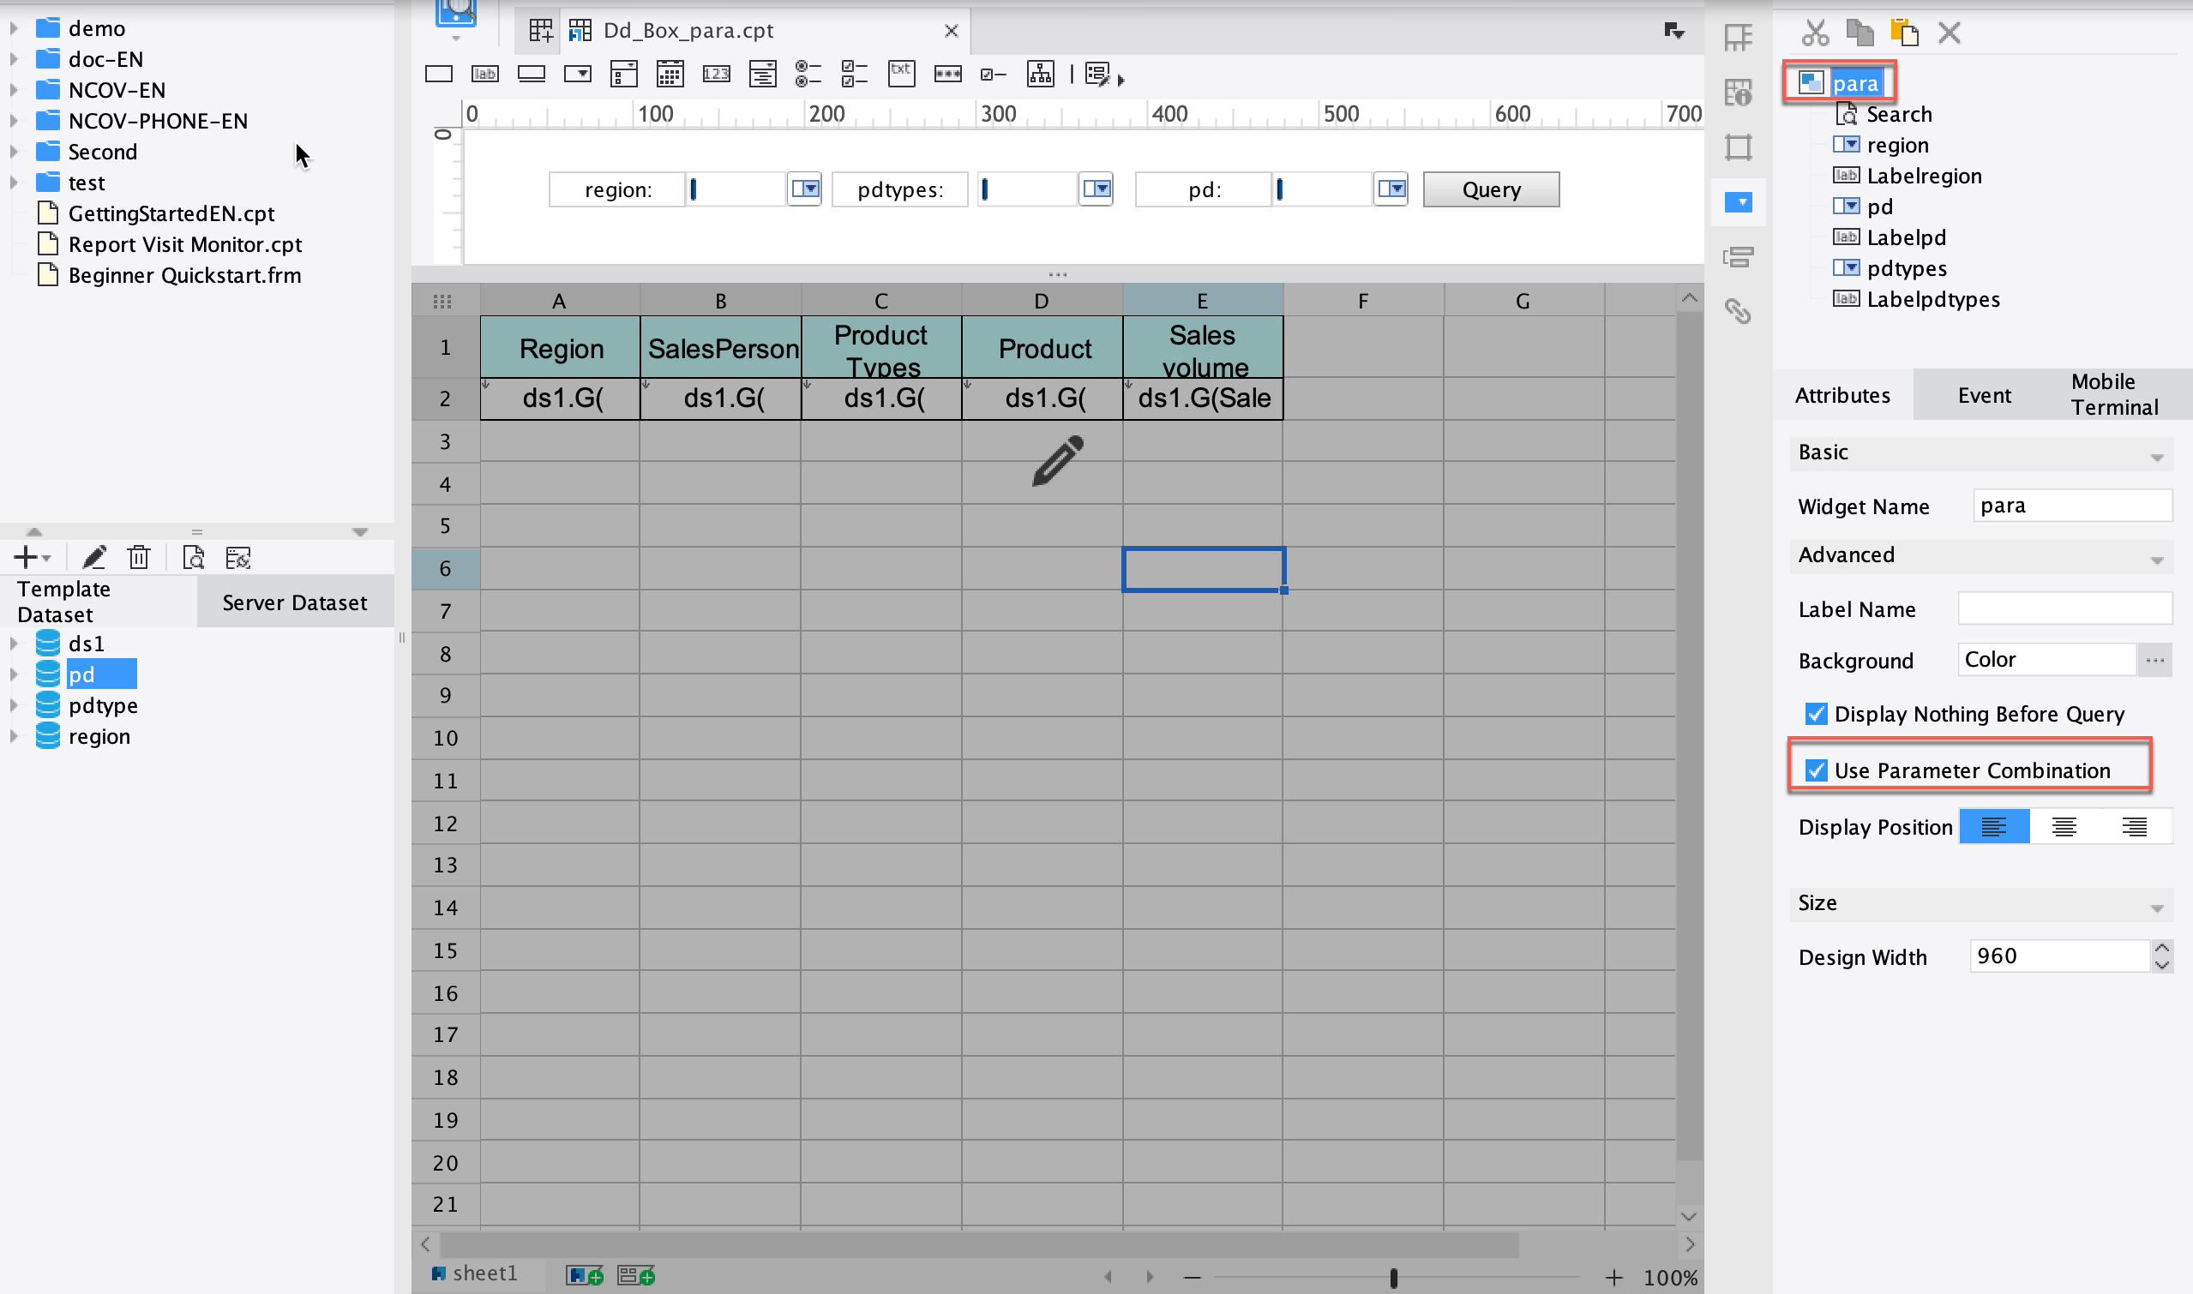Select the checkbox group widget tool
2193x1294 pixels.
[855, 74]
